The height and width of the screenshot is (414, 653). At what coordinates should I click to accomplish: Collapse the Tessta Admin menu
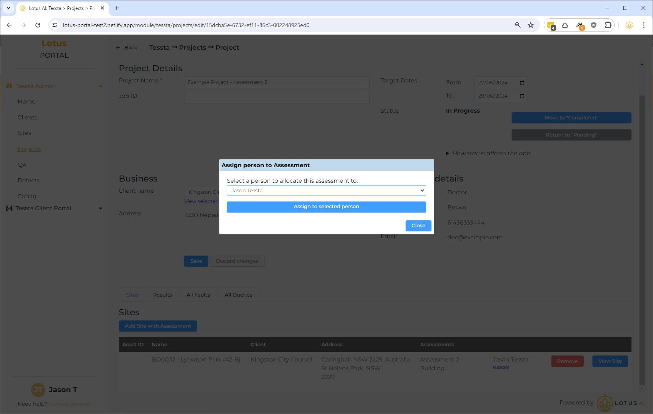[100, 86]
